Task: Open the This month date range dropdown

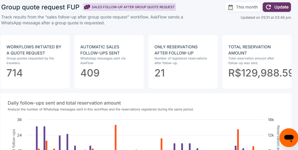Action: pos(243,7)
